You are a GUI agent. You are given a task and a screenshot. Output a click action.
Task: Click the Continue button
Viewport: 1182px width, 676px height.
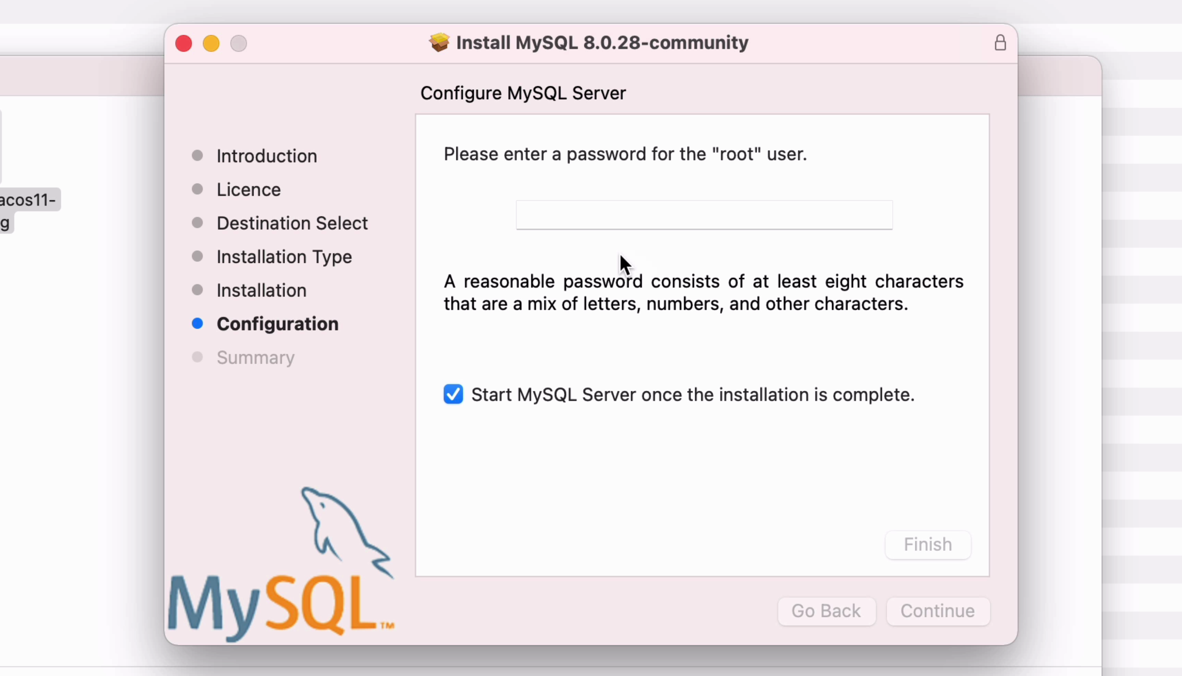pos(938,611)
